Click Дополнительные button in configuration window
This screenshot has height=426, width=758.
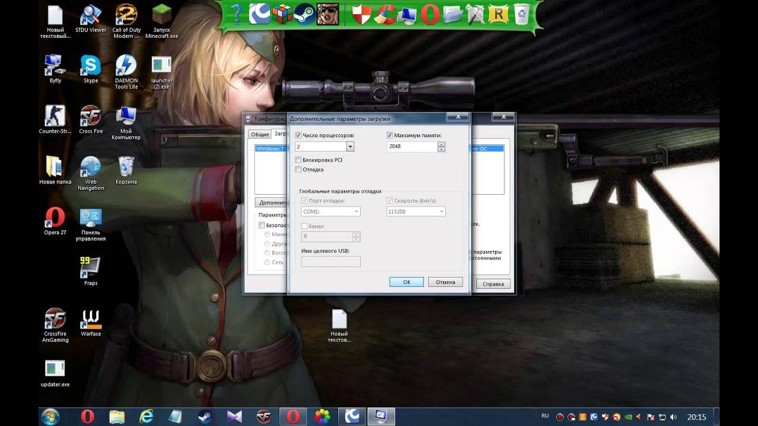(272, 202)
